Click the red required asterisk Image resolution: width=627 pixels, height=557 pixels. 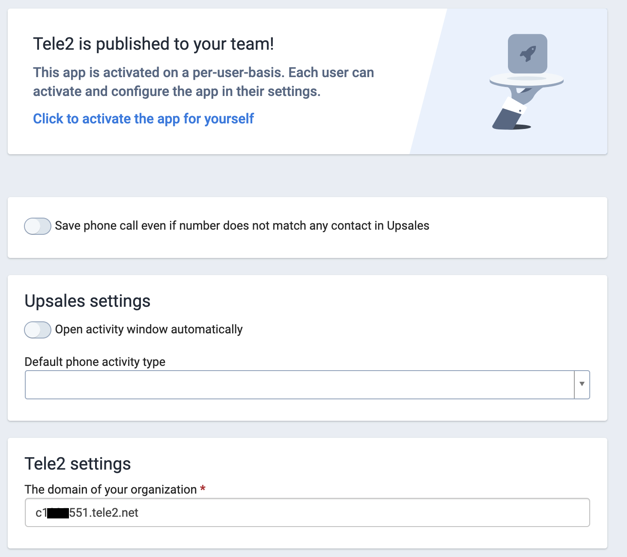point(203,488)
